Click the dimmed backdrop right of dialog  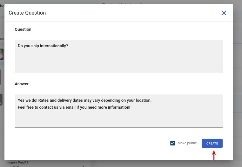[x=238, y=83]
